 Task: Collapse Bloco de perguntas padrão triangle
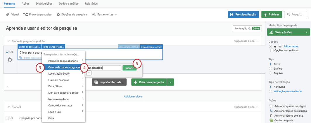coord(9,41)
